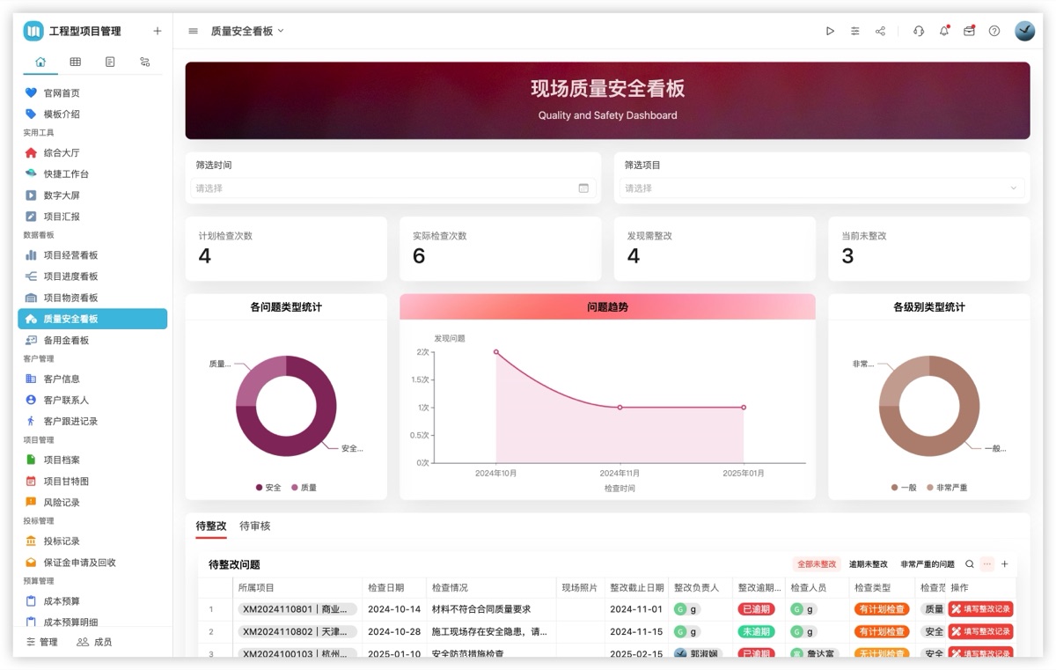Open the 质量安全看板 title dropdown
The image size is (1056, 670).
point(247,31)
